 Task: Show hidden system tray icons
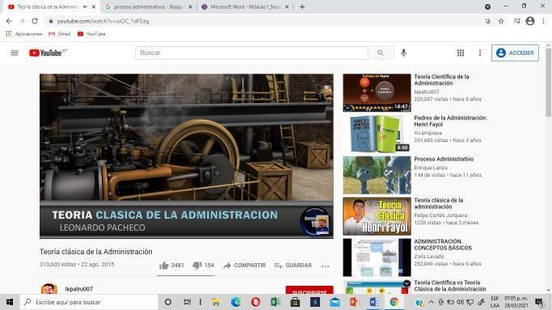431,302
